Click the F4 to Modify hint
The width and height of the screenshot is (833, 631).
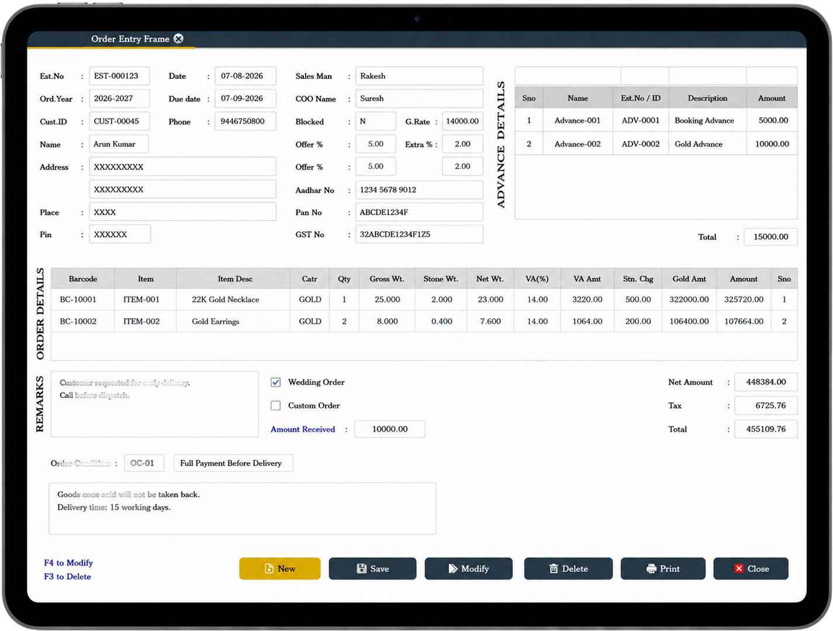tap(68, 563)
